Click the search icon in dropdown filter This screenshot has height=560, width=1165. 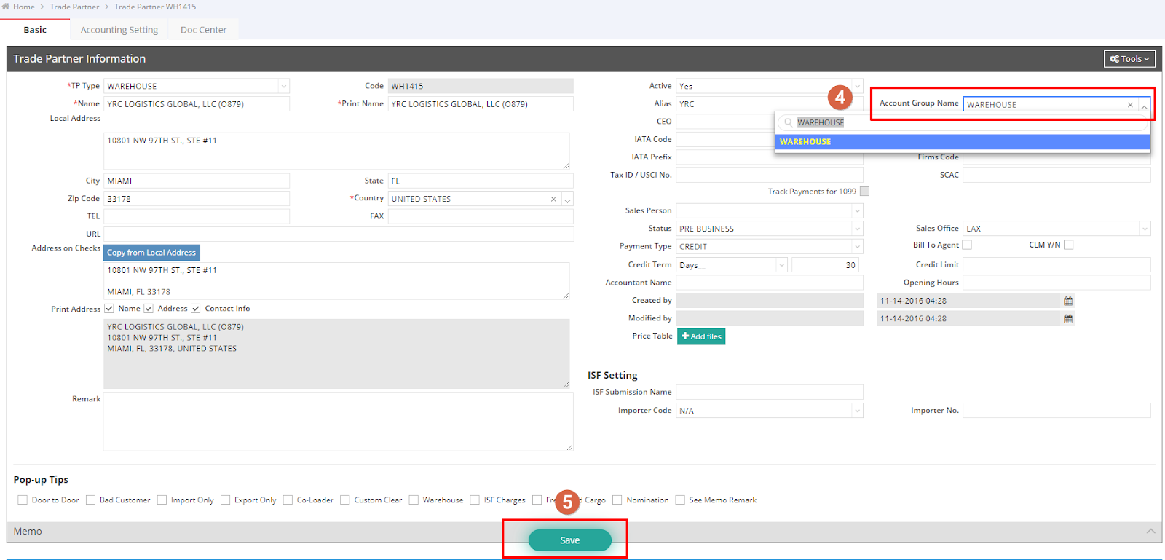(x=788, y=122)
